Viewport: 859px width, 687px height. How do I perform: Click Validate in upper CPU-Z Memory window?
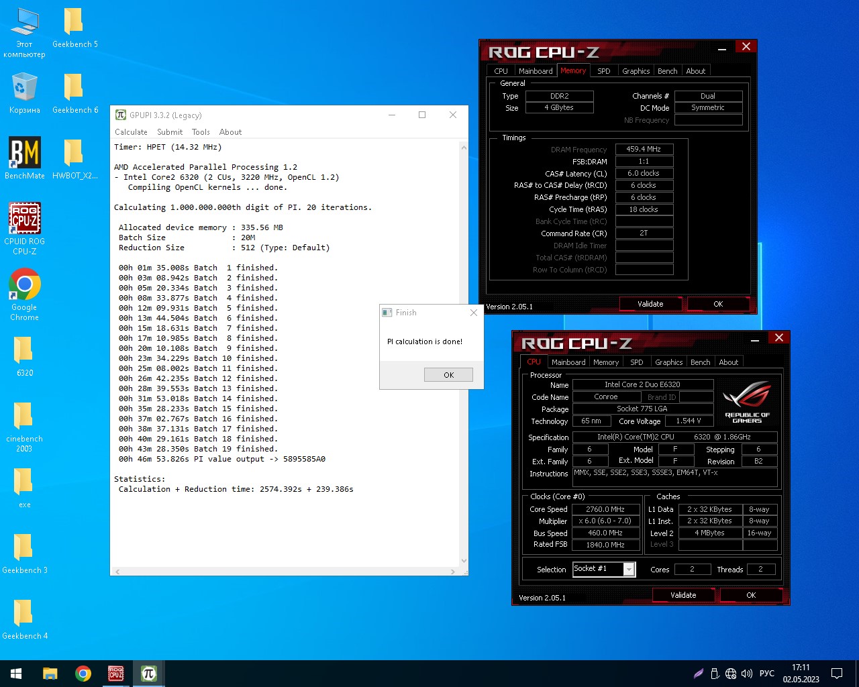650,304
